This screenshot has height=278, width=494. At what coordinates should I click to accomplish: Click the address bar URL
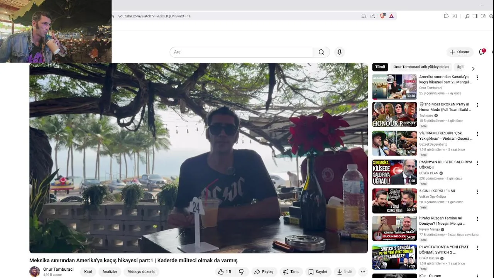[x=154, y=16]
